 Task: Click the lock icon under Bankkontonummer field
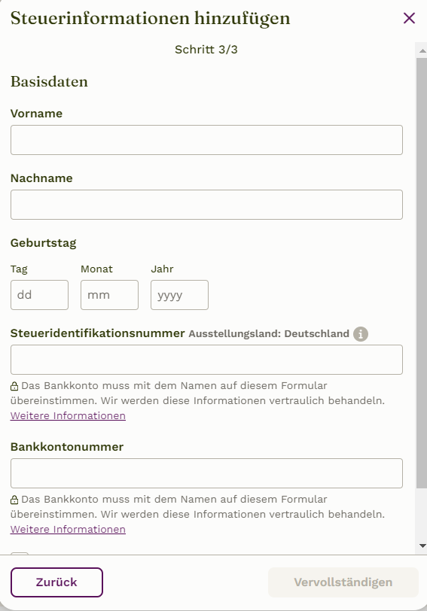tap(14, 500)
